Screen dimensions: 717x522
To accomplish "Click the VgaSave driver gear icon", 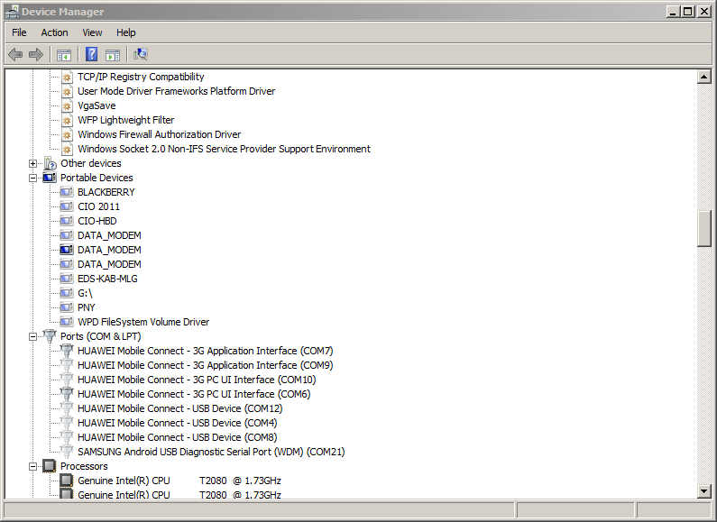I will click(68, 106).
